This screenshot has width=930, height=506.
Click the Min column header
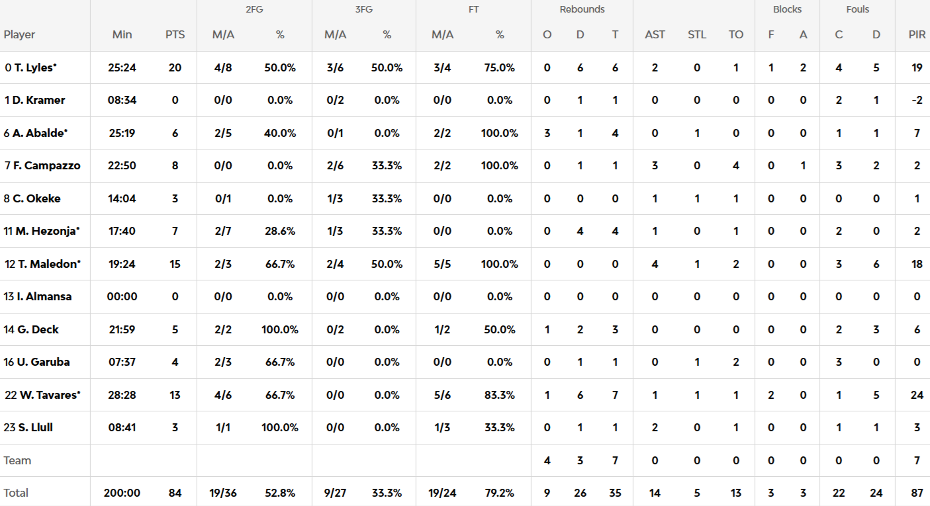pyautogui.click(x=122, y=34)
